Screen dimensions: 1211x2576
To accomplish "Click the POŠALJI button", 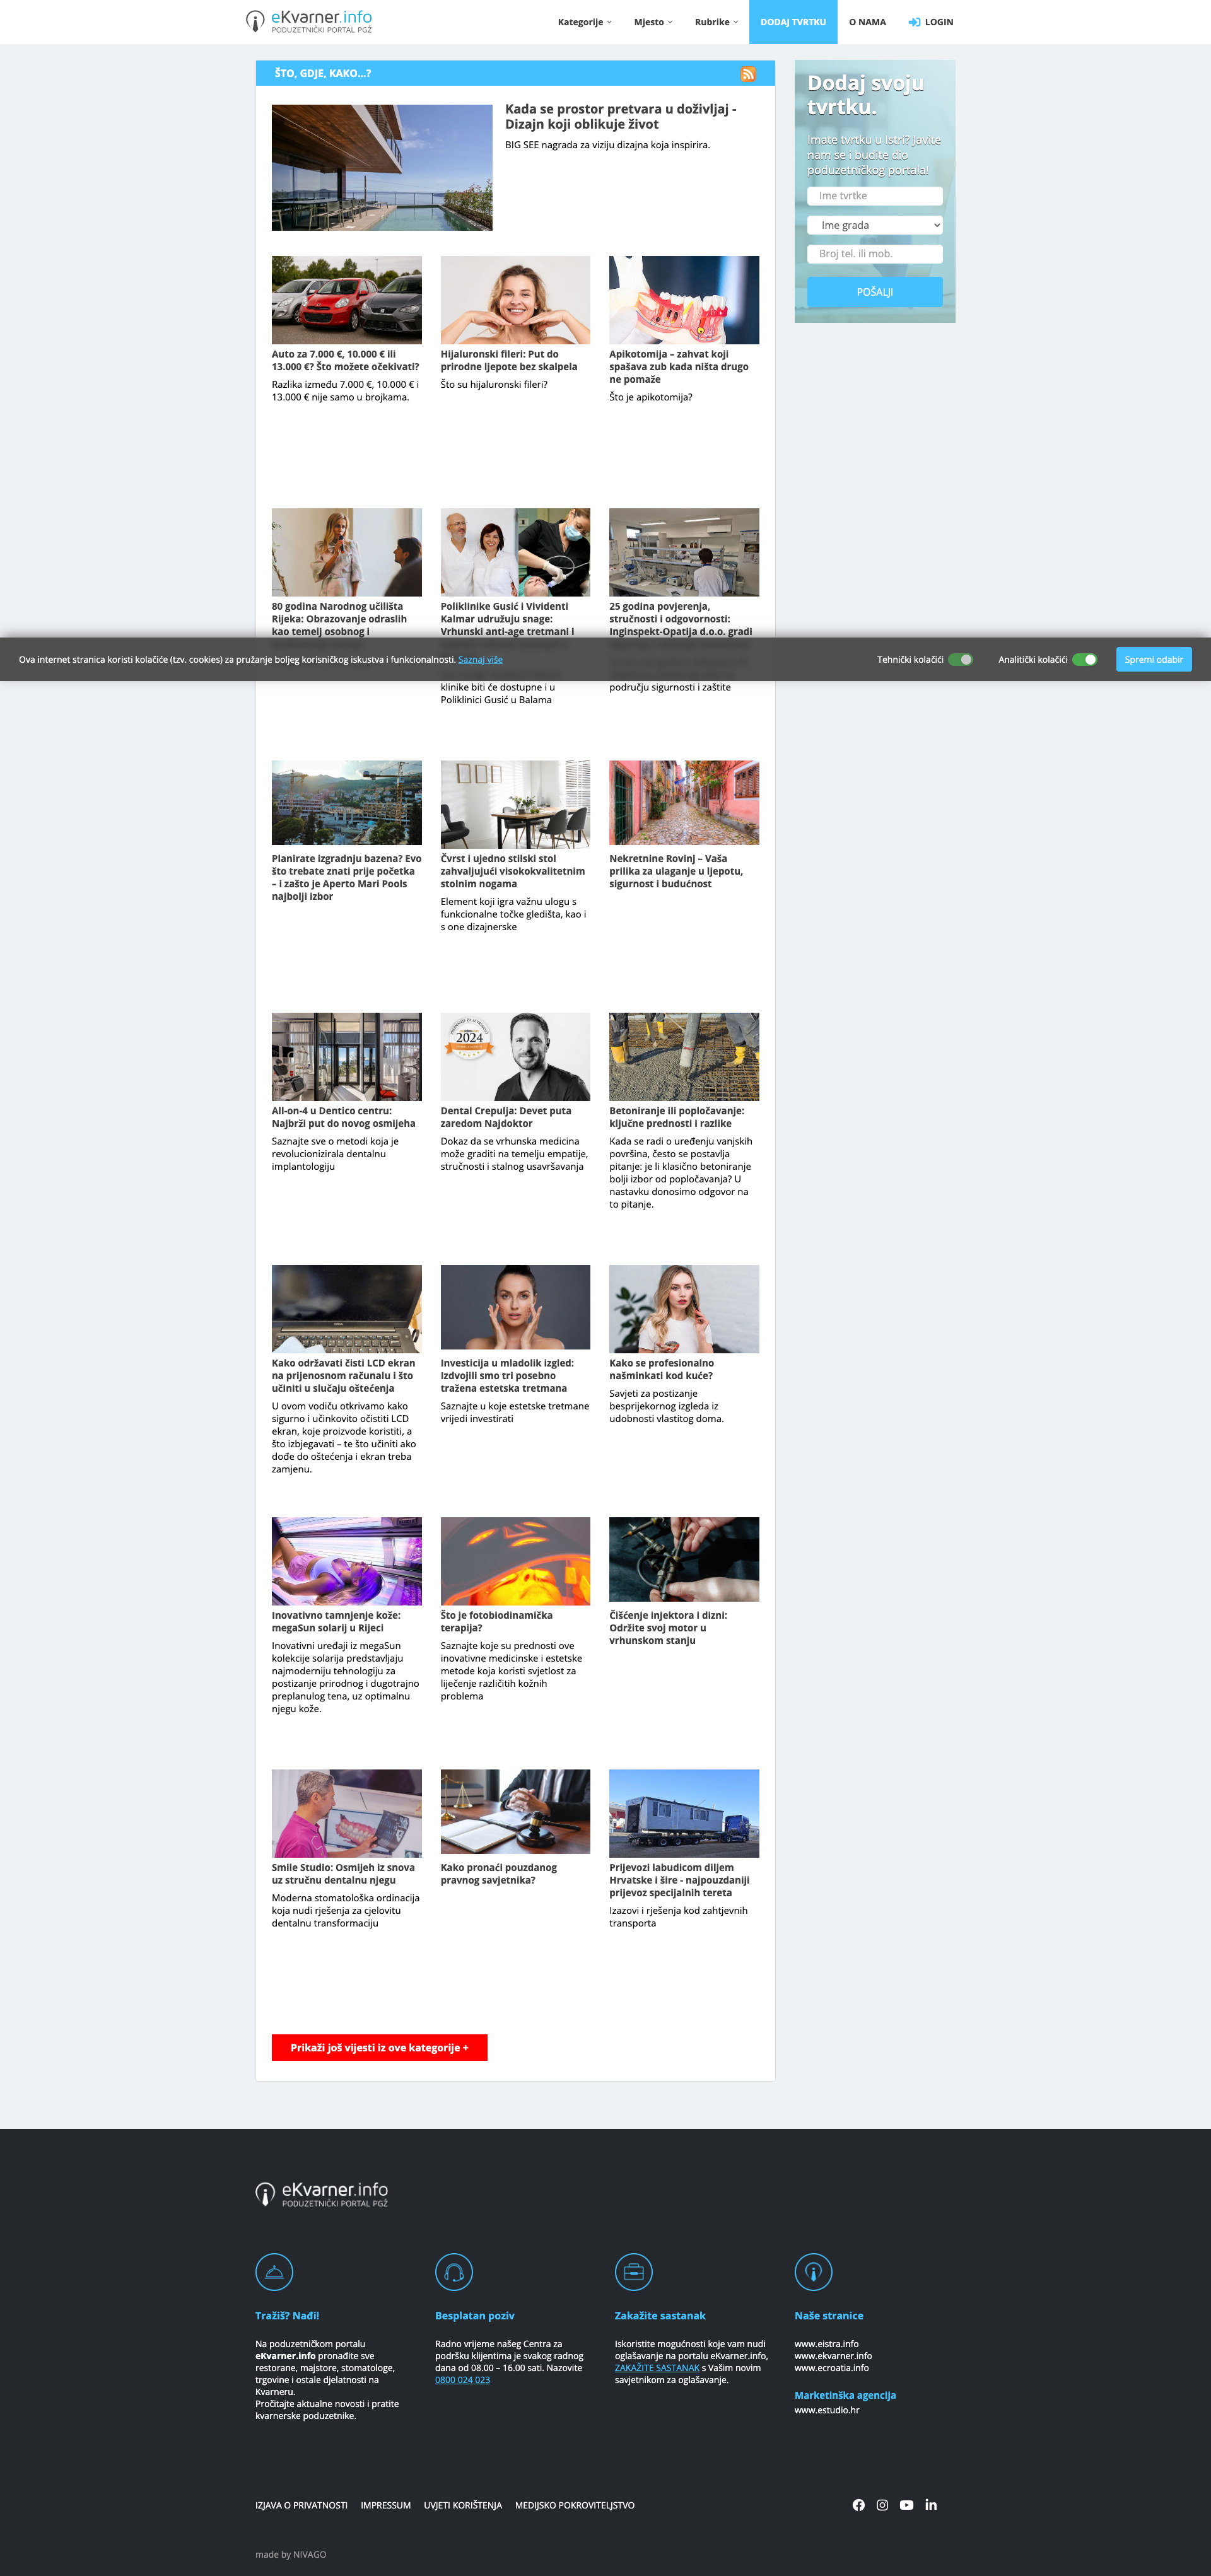I will [874, 292].
